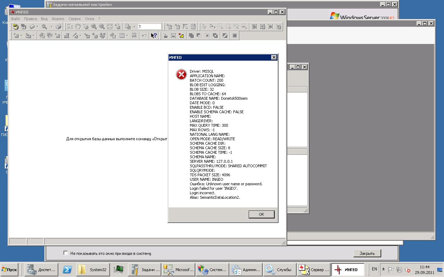The width and height of the screenshot is (444, 277).
Task: Close the ИНГЕО error dialog with X
Action: pyautogui.click(x=274, y=57)
